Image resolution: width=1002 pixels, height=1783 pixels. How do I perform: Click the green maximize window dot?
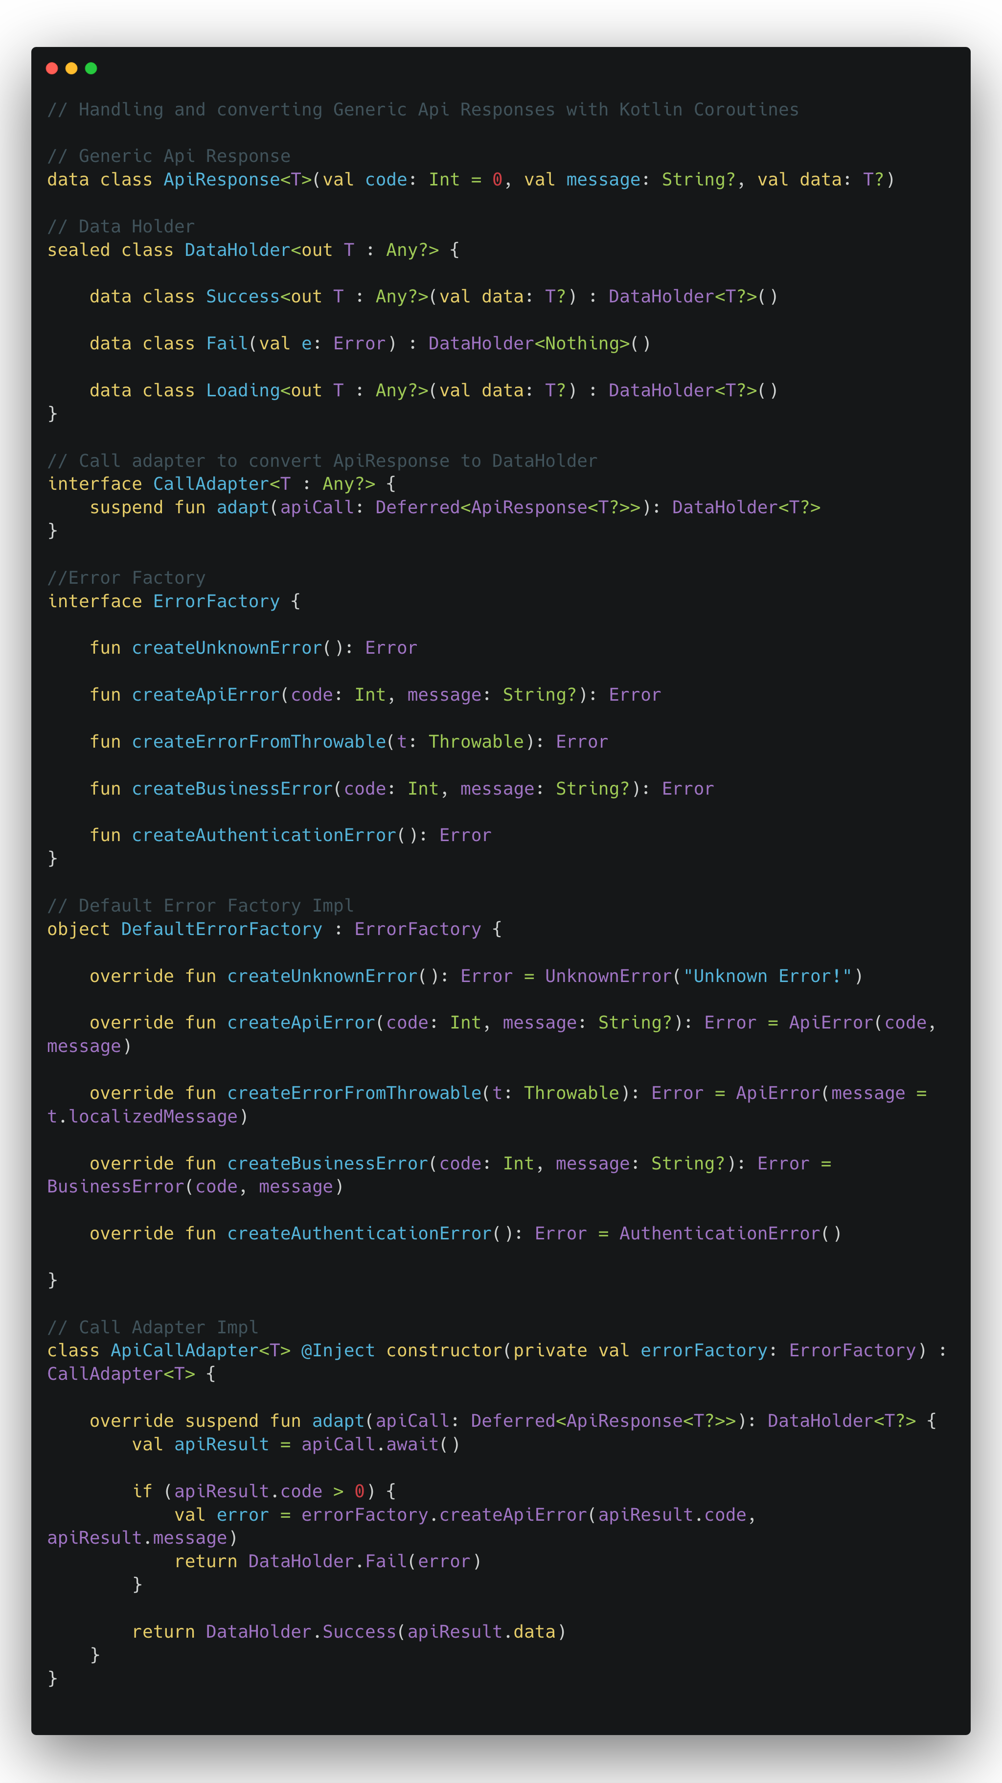[91, 69]
